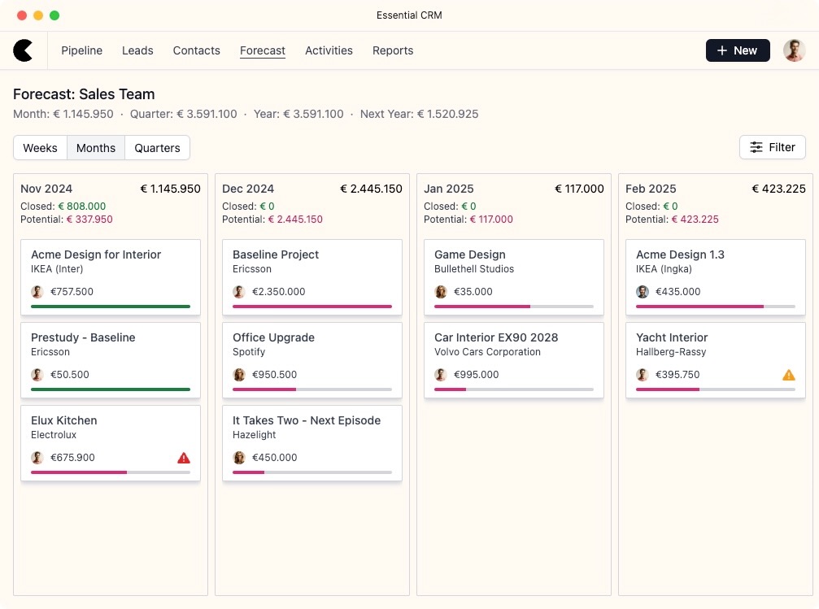Open the Filter options
Image resolution: width=819 pixels, height=609 pixels.
point(771,147)
